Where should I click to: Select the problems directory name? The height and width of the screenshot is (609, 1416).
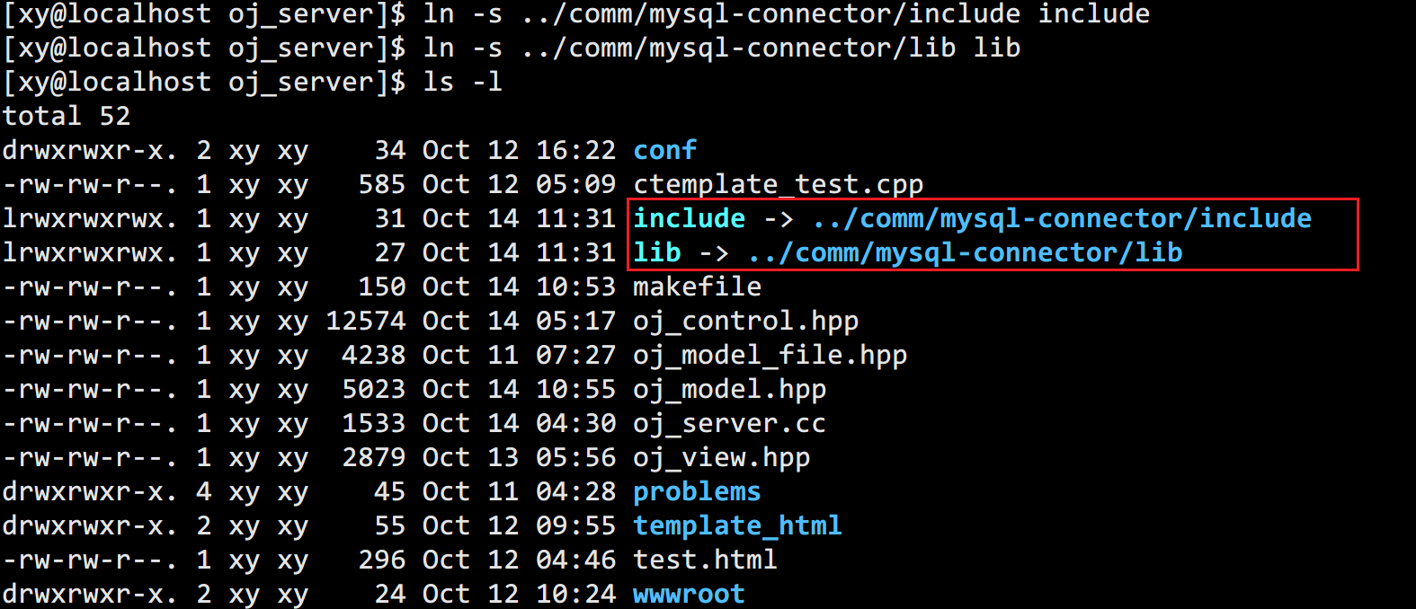click(x=697, y=491)
